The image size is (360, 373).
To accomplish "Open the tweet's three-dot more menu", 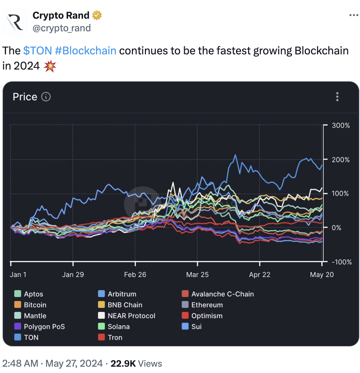I will [354, 15].
